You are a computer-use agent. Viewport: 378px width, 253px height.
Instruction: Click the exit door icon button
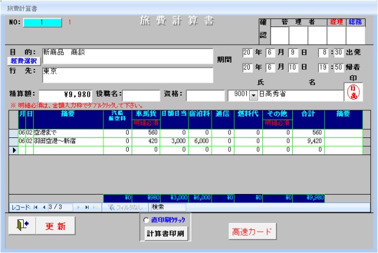click(x=22, y=226)
